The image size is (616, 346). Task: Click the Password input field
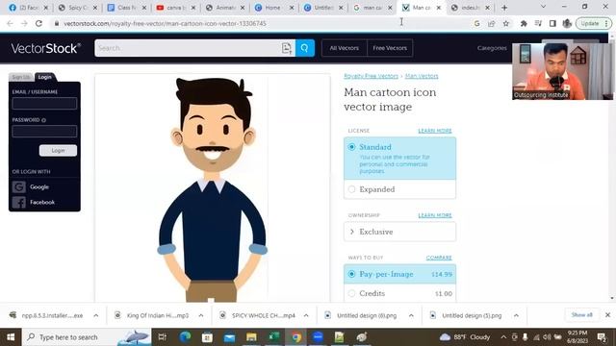tap(44, 131)
